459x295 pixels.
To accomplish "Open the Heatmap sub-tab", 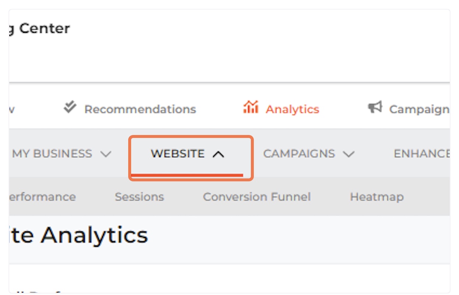I will click(376, 197).
